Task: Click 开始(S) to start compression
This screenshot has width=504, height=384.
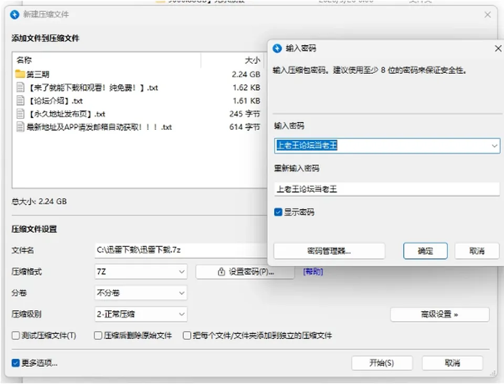Action: (x=382, y=363)
